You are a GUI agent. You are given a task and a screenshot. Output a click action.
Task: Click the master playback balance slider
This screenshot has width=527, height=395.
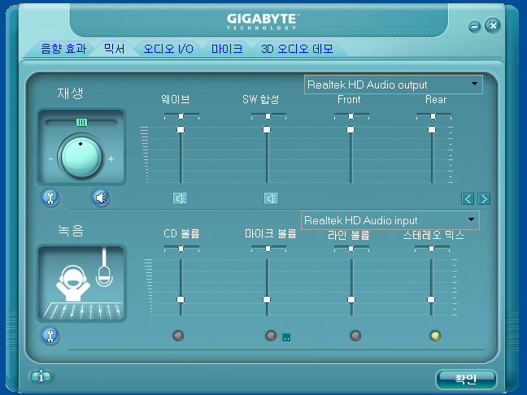click(x=81, y=122)
